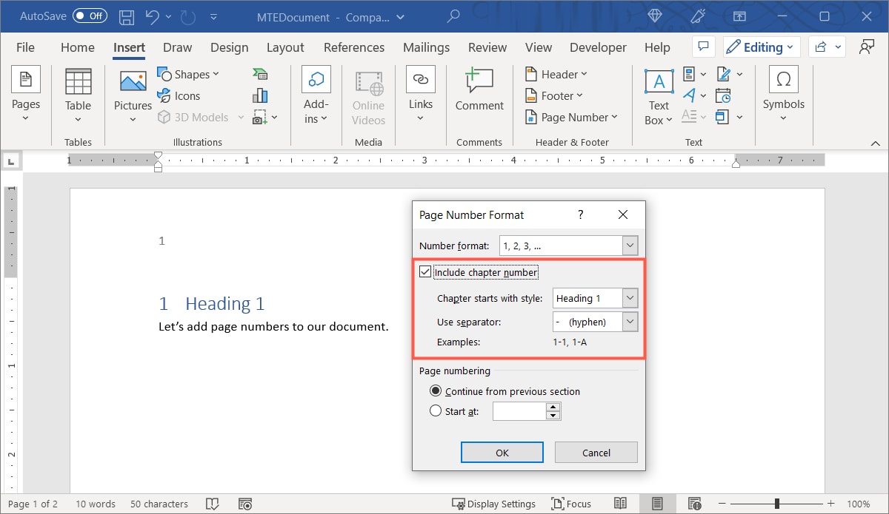Image resolution: width=889 pixels, height=514 pixels.
Task: Open the WordArt gallery
Action: point(690,95)
